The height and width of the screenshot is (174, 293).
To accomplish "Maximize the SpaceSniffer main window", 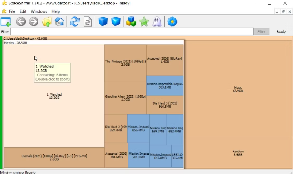I will coord(269,3).
